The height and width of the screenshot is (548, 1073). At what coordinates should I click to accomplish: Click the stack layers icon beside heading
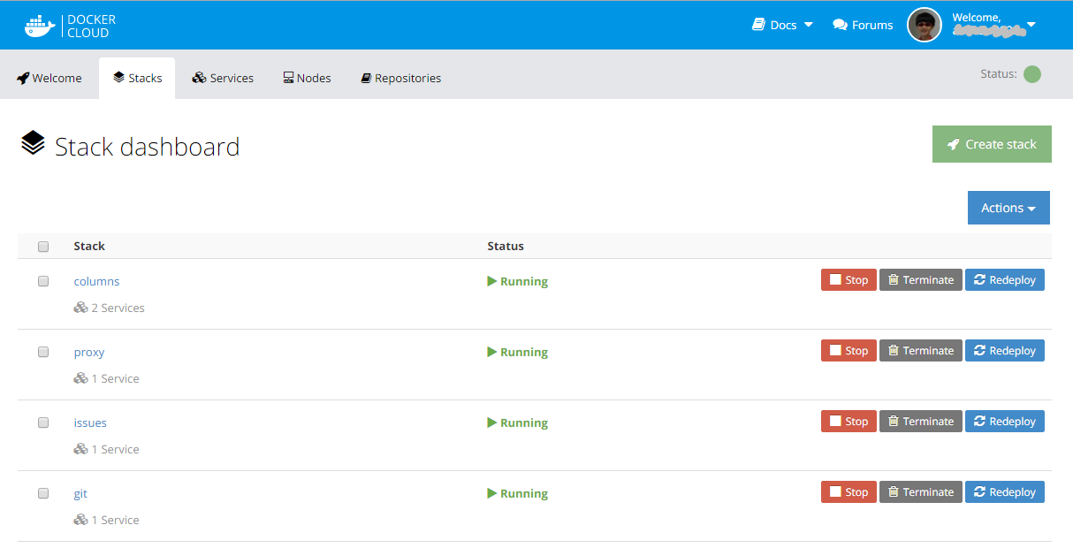[x=33, y=143]
